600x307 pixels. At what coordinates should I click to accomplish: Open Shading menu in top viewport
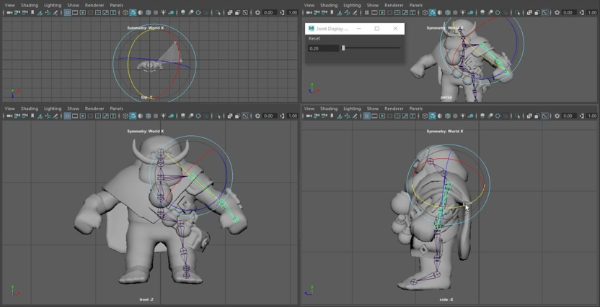pos(29,5)
